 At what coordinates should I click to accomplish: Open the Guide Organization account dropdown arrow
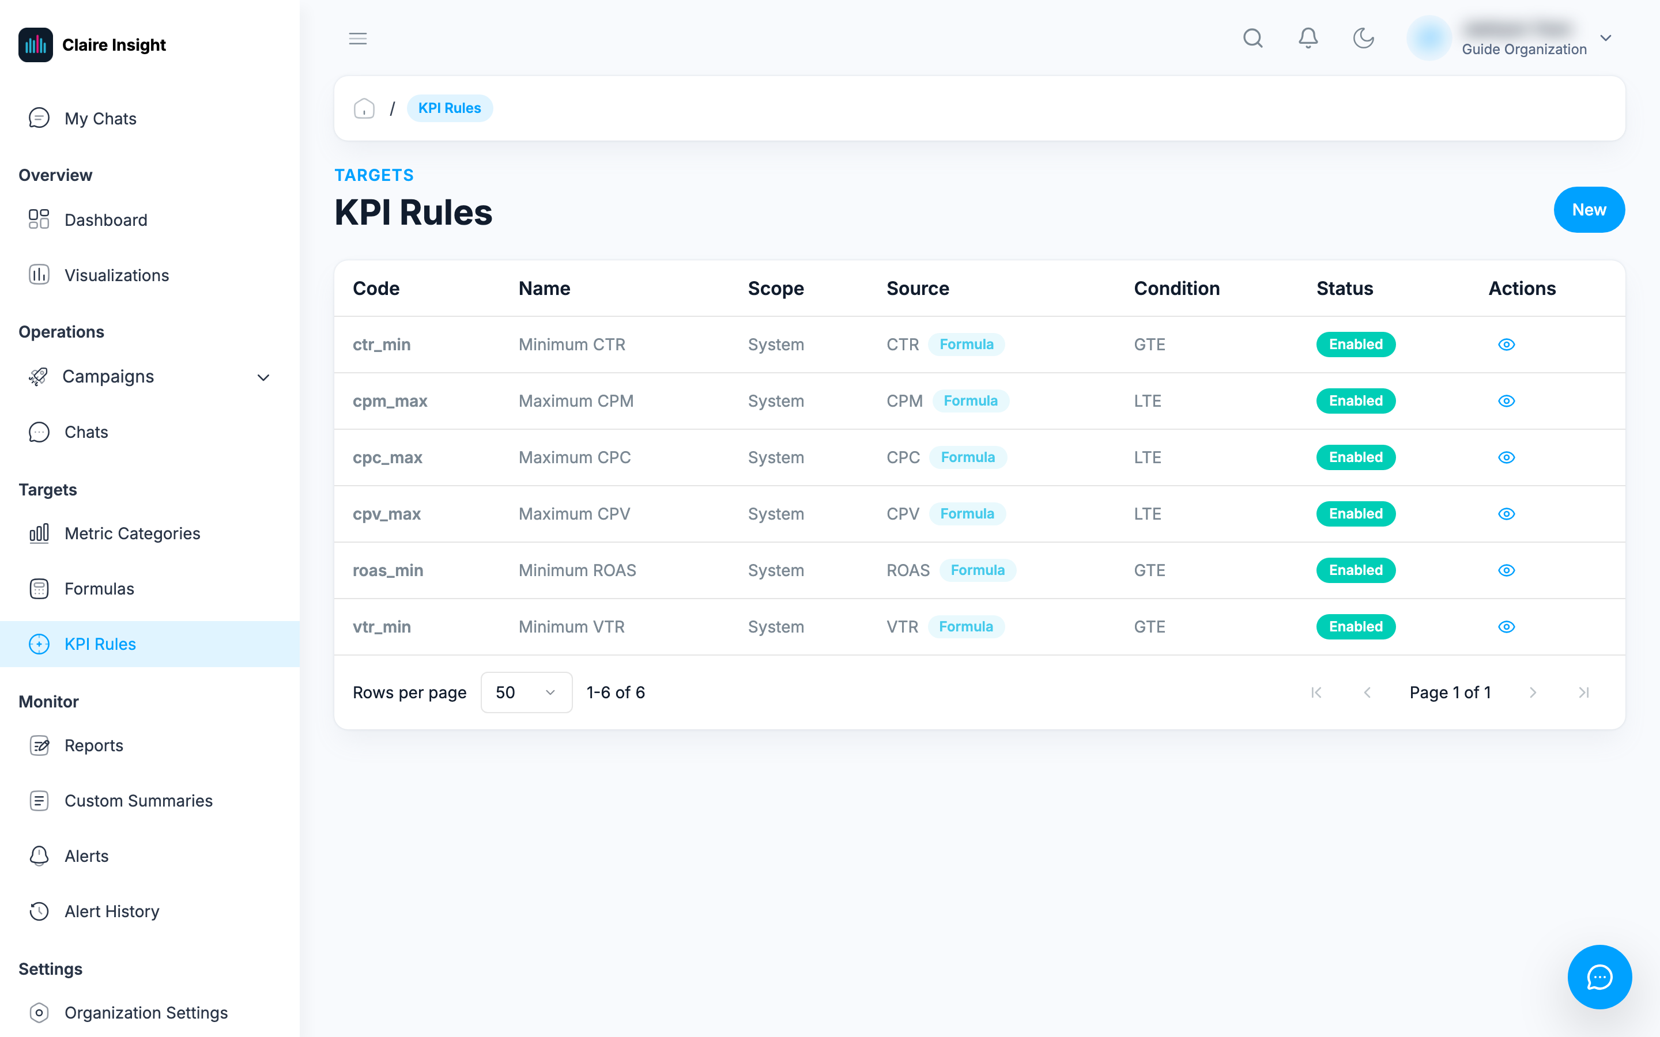[x=1606, y=39]
